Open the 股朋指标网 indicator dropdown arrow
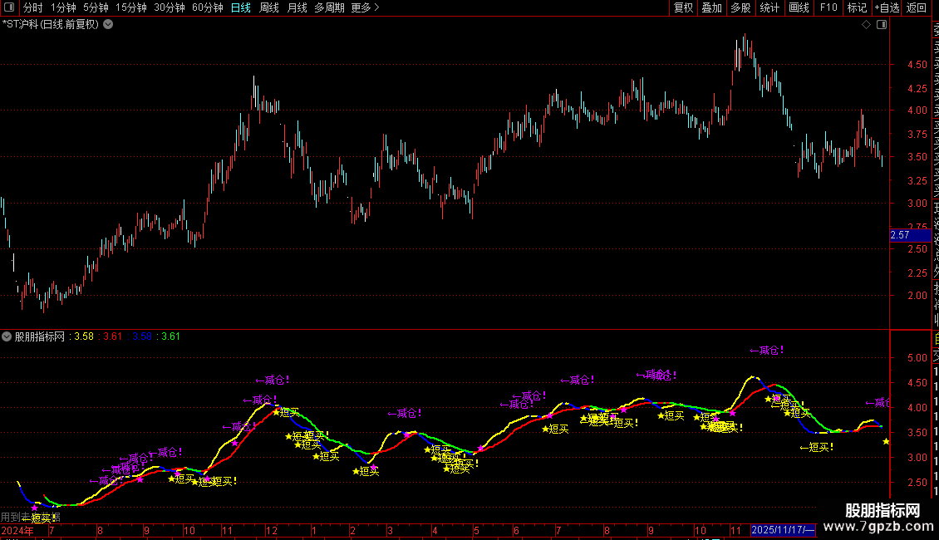Viewport: 939px width, 540px height. [7, 336]
